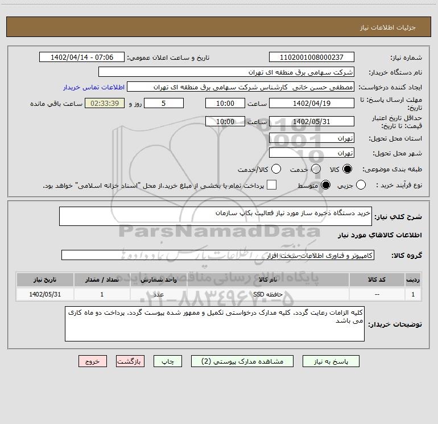Click the حافظه SSD item name cell

[268, 294]
